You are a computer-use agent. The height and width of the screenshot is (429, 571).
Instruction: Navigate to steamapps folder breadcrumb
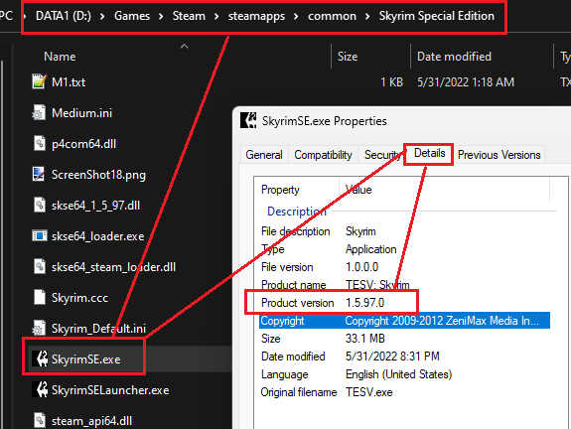pyautogui.click(x=256, y=16)
